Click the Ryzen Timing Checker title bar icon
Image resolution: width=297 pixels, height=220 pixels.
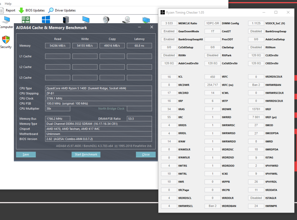click(x=163, y=13)
